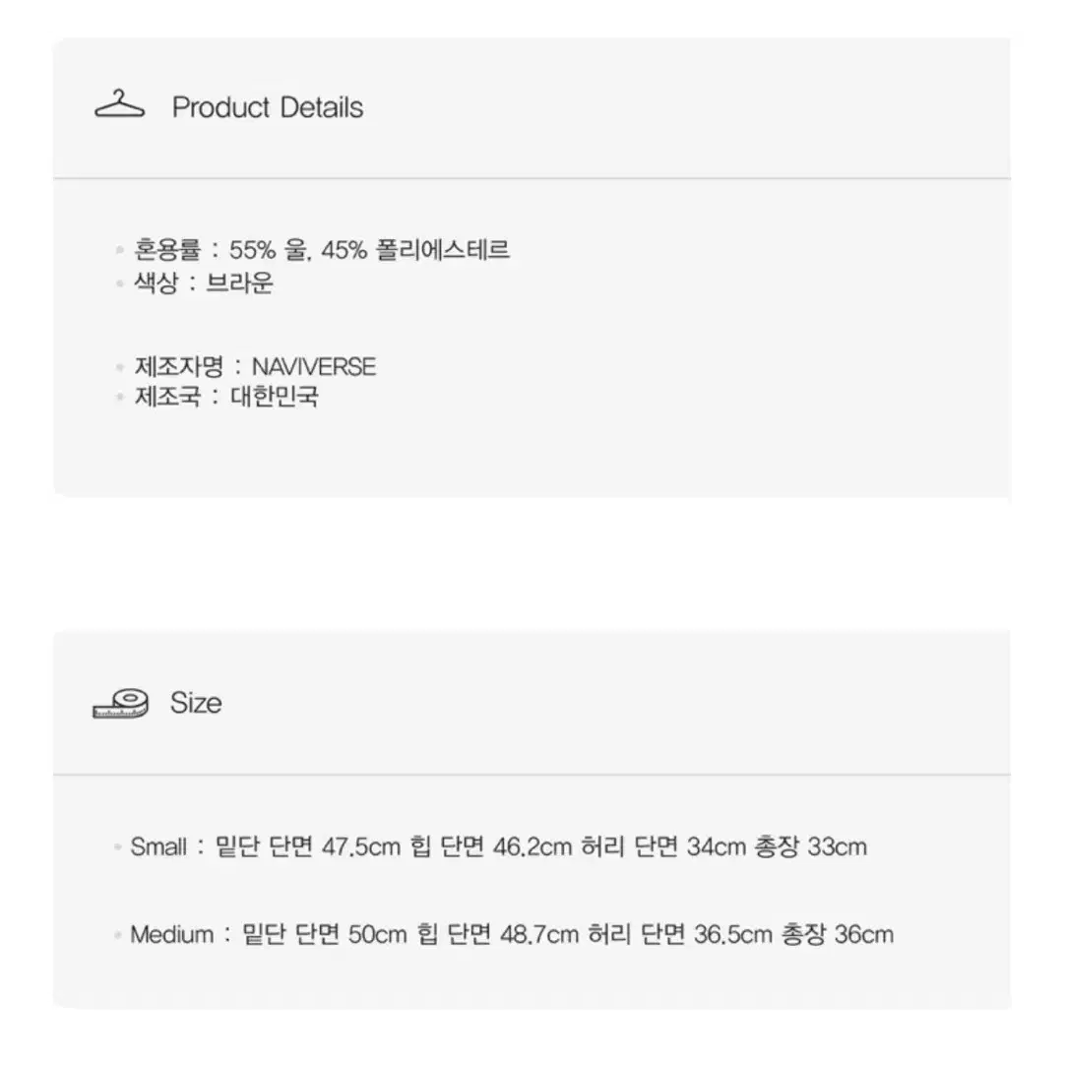Select the Small size measurement row

point(498,846)
